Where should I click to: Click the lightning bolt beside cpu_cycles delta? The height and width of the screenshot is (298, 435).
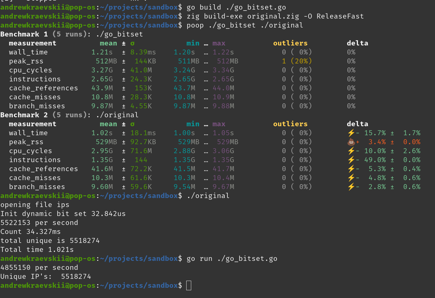(x=351, y=151)
